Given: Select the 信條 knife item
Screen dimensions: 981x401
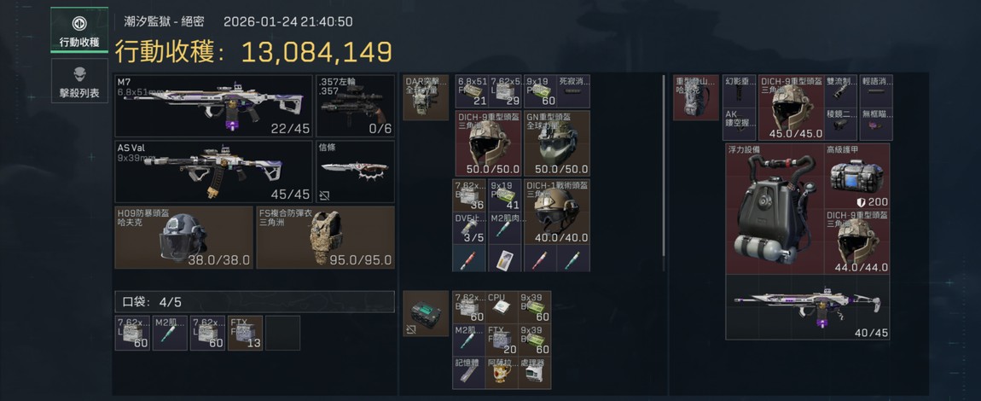Looking at the screenshot, I should point(356,171).
